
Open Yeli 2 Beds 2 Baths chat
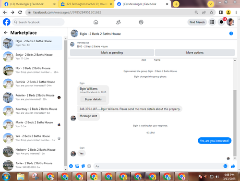(32, 138)
